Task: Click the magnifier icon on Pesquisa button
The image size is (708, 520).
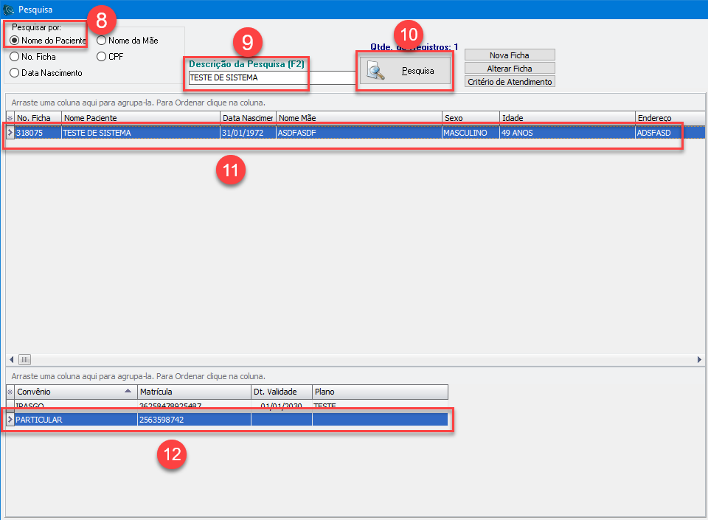Action: (x=376, y=72)
